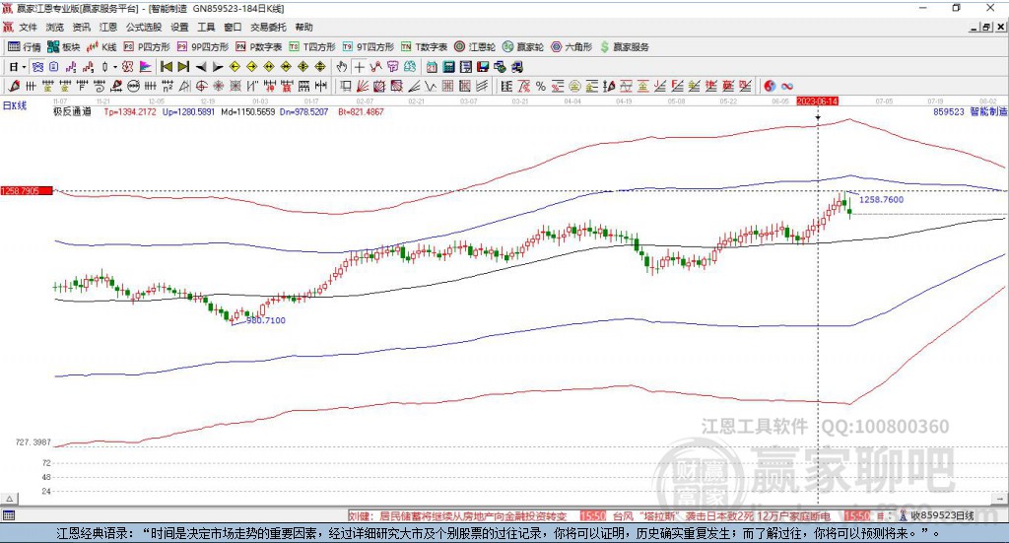Open the 文件 menu

[28, 27]
